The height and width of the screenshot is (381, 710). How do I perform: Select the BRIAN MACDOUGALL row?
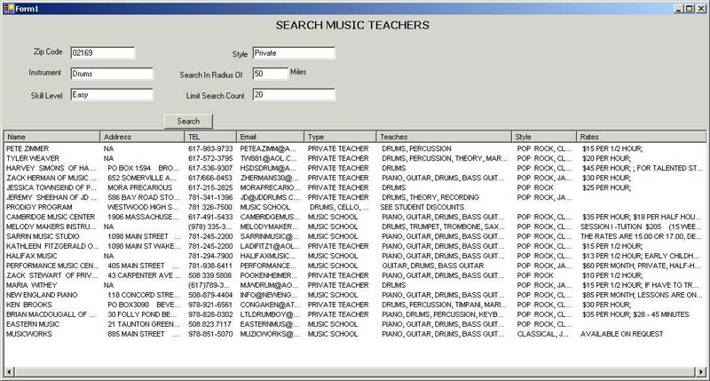coord(354,314)
